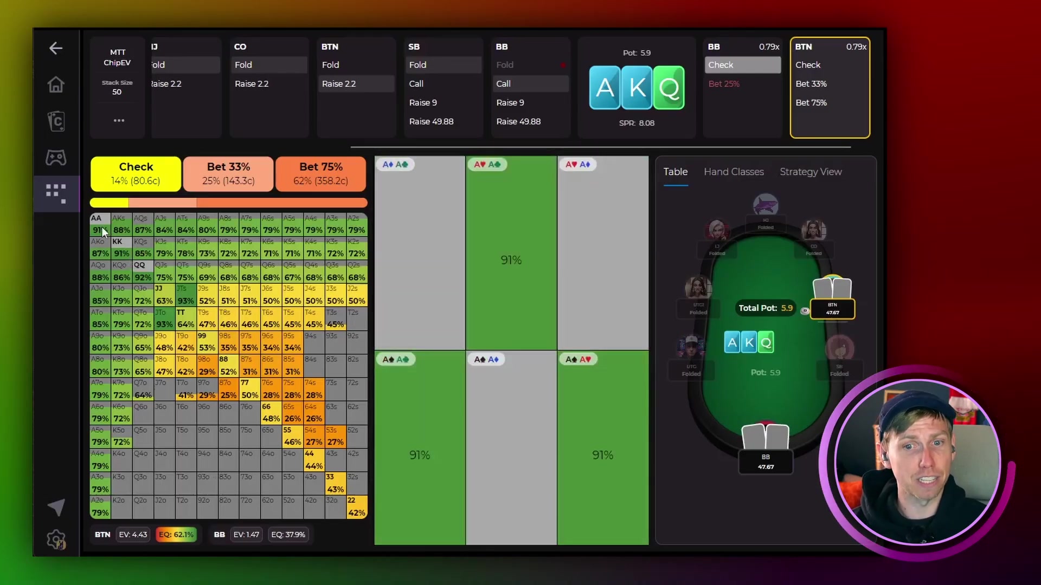Select Fold under the SB column

tap(444, 65)
